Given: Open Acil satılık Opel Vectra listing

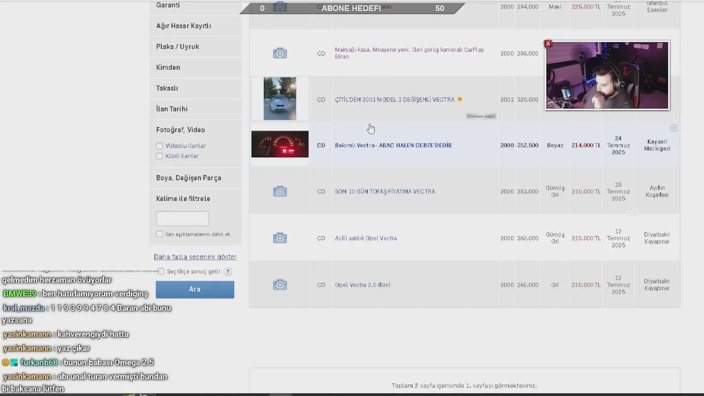Looking at the screenshot, I should point(366,238).
